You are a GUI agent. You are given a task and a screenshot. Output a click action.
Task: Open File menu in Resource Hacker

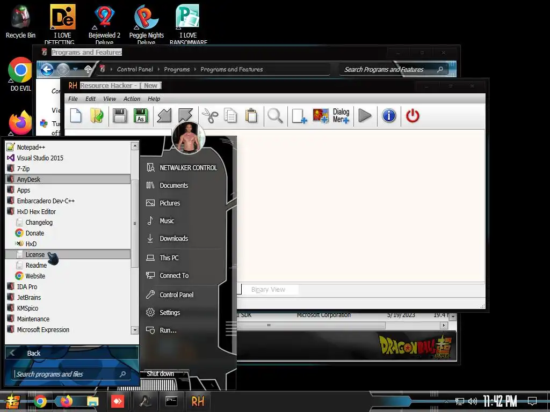pyautogui.click(x=73, y=99)
